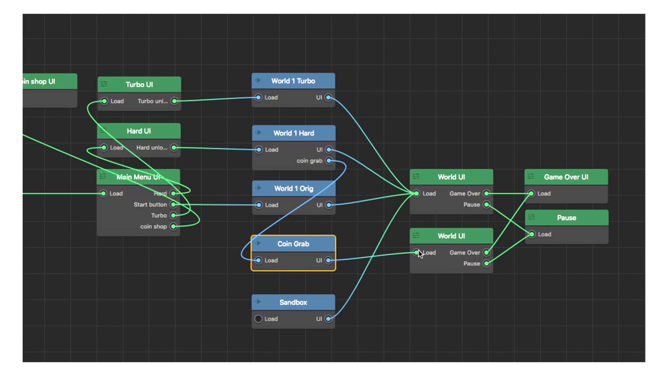The height and width of the screenshot is (376, 668).
Task: Click the arrow icon on Coin Grab header
Action: pyautogui.click(x=258, y=243)
